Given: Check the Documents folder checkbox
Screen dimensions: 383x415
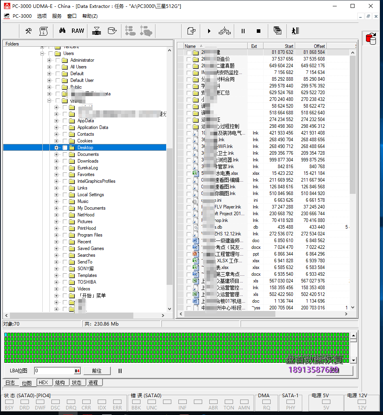Looking at the screenshot, I should tap(65, 154).
